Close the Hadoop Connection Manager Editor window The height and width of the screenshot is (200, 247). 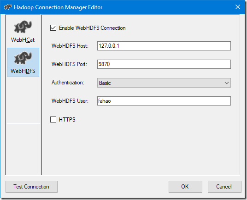click(x=238, y=7)
